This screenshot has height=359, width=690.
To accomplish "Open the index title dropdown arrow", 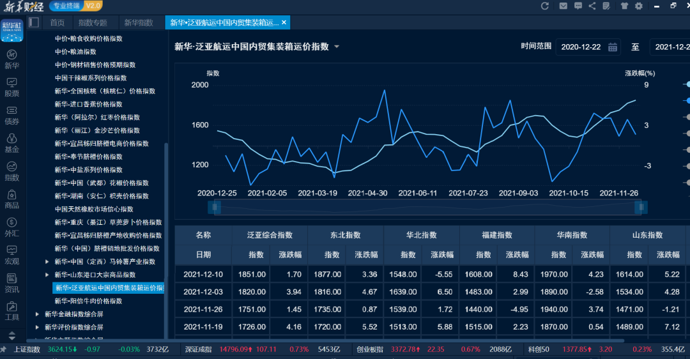I will tap(337, 47).
